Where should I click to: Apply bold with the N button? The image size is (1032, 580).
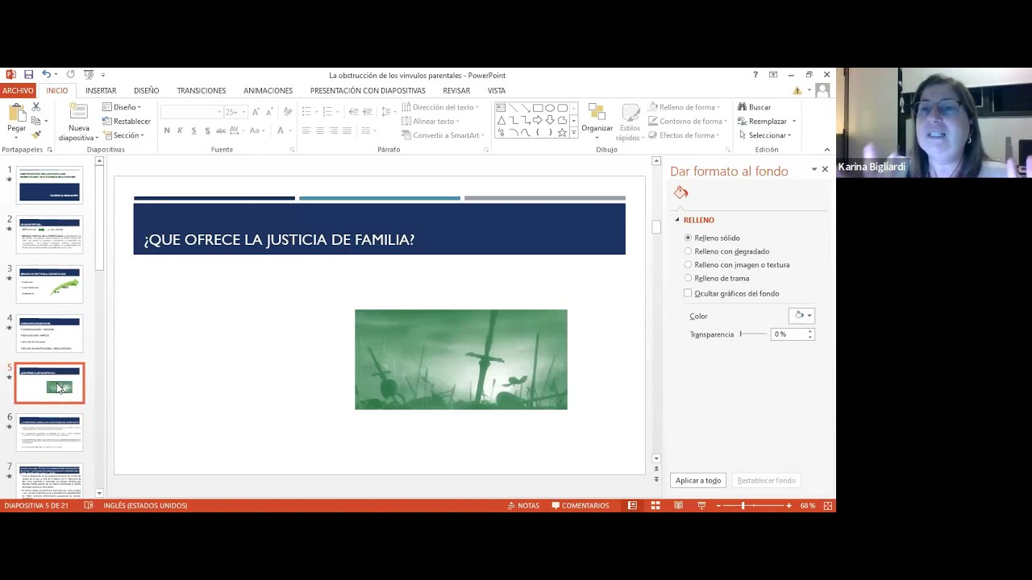coord(167,130)
